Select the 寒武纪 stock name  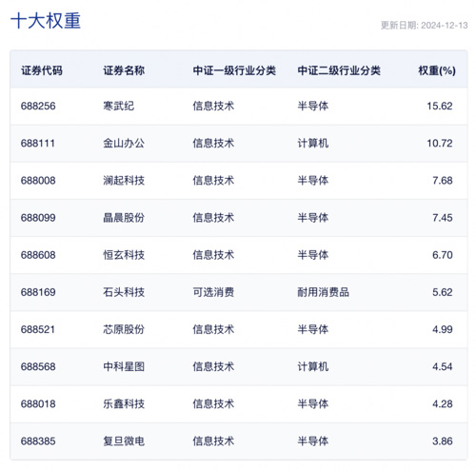pyautogui.click(x=119, y=106)
